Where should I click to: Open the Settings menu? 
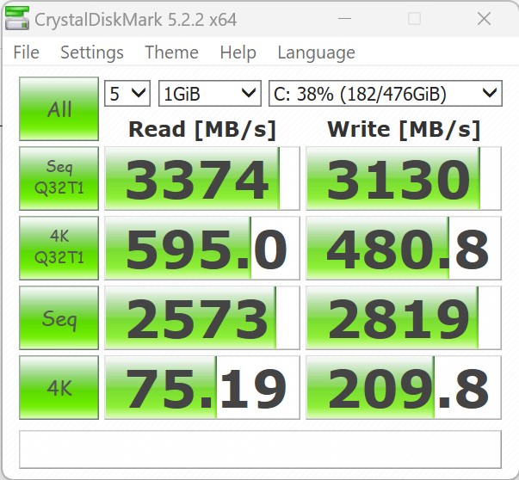[x=92, y=52]
